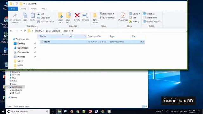Open file History

pyautogui.click(x=134, y=22)
